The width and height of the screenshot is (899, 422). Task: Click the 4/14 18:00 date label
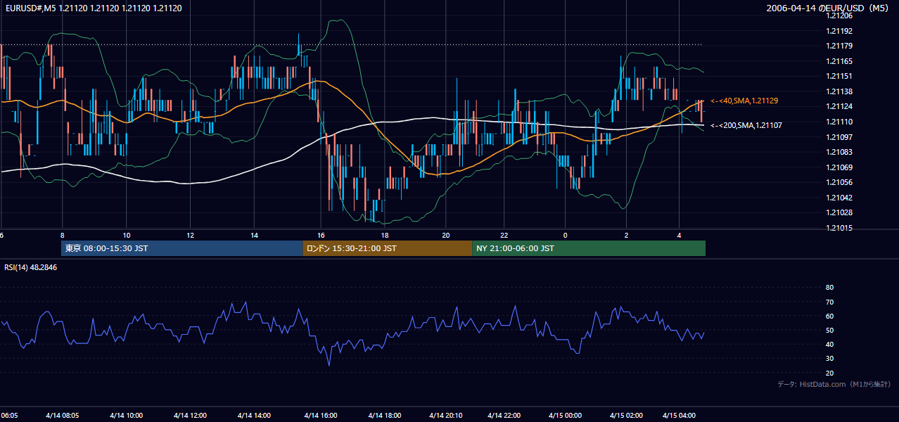point(385,416)
